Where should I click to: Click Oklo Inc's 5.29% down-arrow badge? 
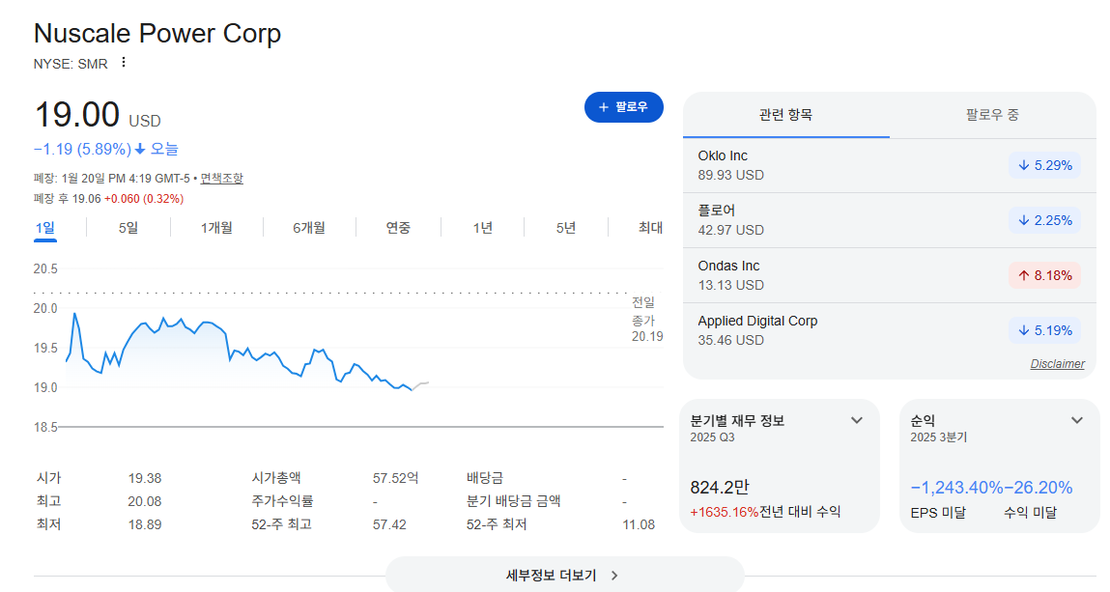tap(1045, 165)
